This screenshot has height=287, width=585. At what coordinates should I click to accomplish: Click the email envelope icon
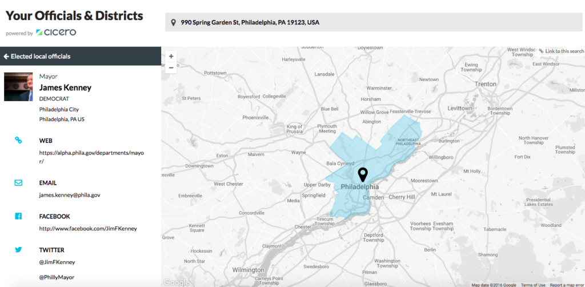click(x=18, y=183)
